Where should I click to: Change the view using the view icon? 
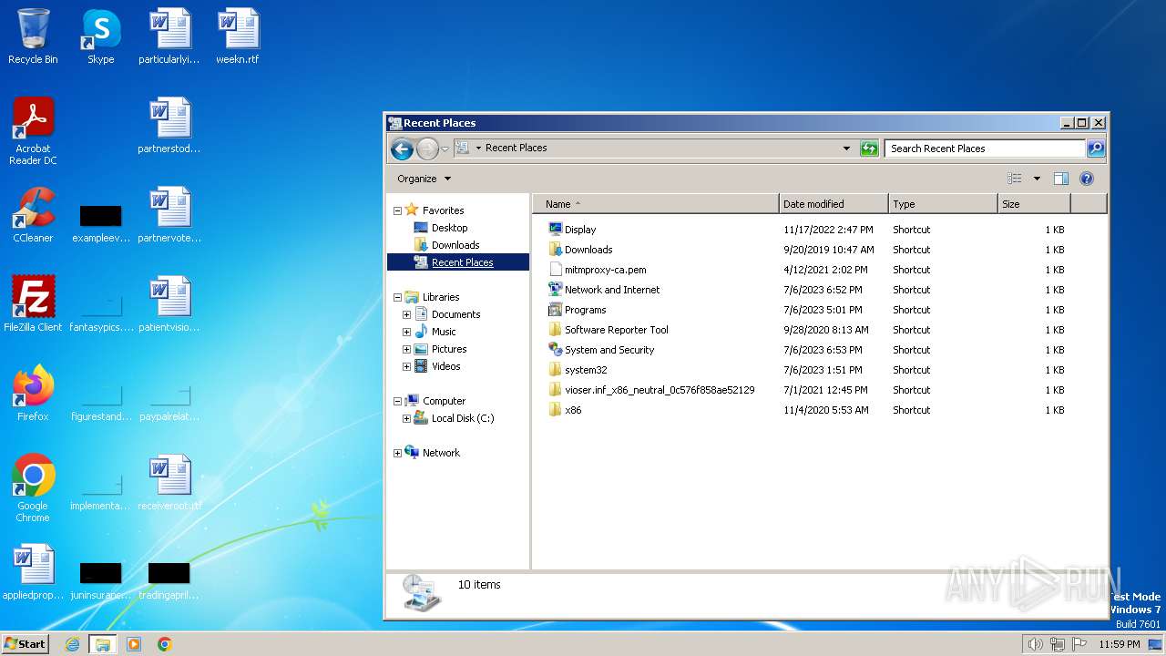(x=1014, y=179)
